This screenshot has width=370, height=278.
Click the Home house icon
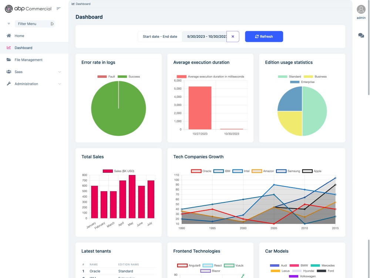(9, 36)
